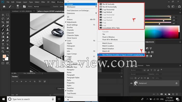182x102 pixels.
Task: Select the Horizontal Type tool
Action: [x=3, y=44]
